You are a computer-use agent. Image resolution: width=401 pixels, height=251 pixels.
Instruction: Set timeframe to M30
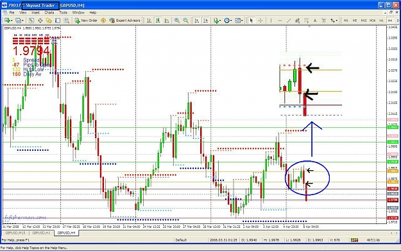tap(373, 21)
